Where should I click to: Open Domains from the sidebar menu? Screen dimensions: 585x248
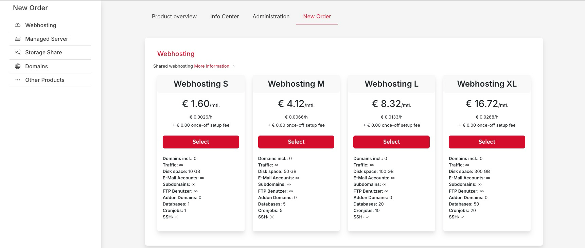36,66
